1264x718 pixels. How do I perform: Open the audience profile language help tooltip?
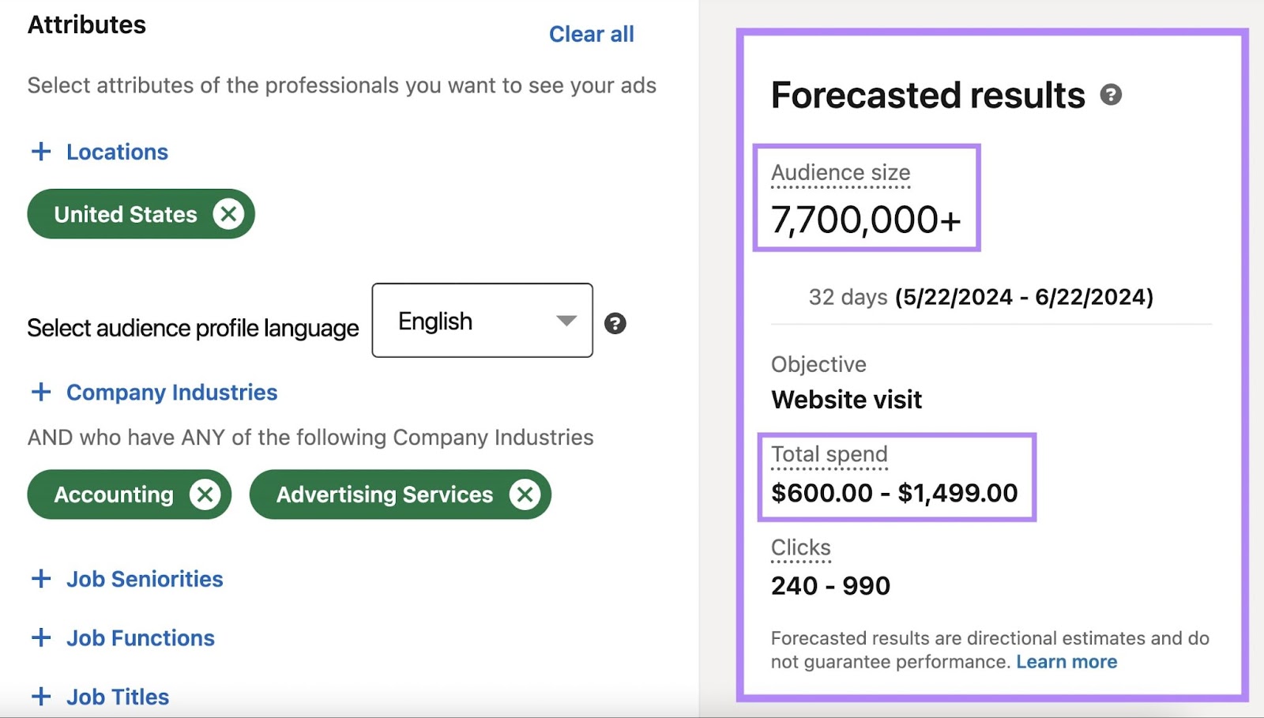coord(616,323)
